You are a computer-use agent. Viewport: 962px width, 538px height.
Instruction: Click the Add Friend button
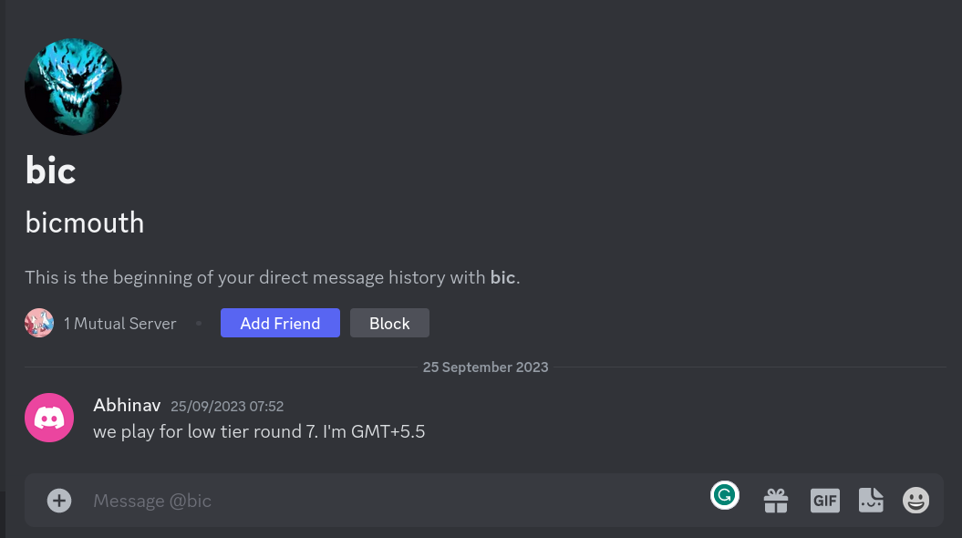(280, 323)
